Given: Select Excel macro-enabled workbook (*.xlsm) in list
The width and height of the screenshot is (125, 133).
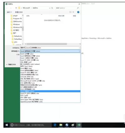Looking at the screenshot, I should point(50,56).
